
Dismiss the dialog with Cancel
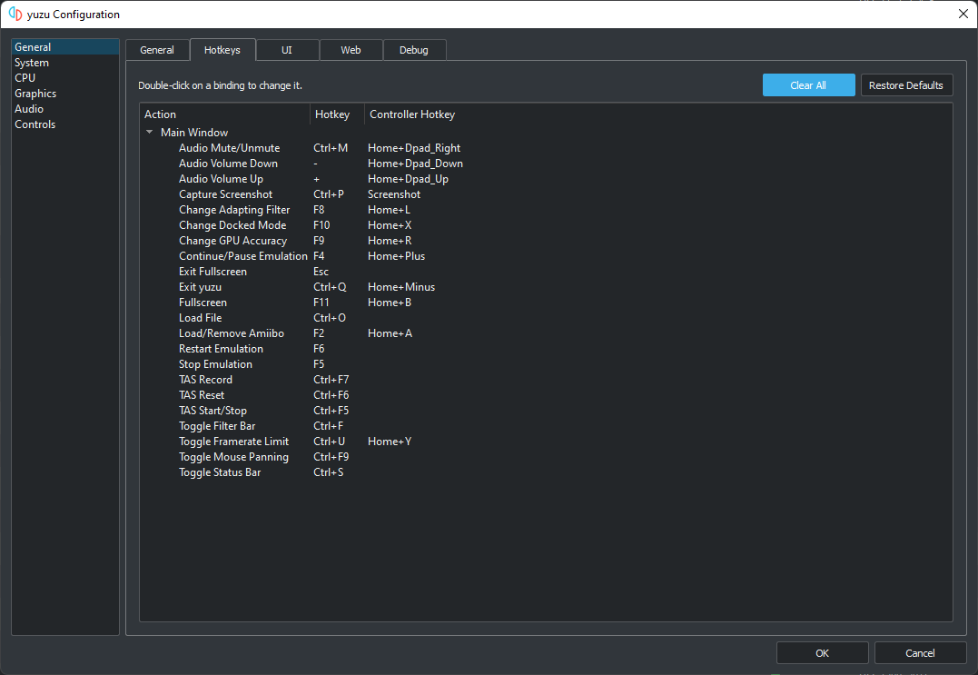coord(920,652)
